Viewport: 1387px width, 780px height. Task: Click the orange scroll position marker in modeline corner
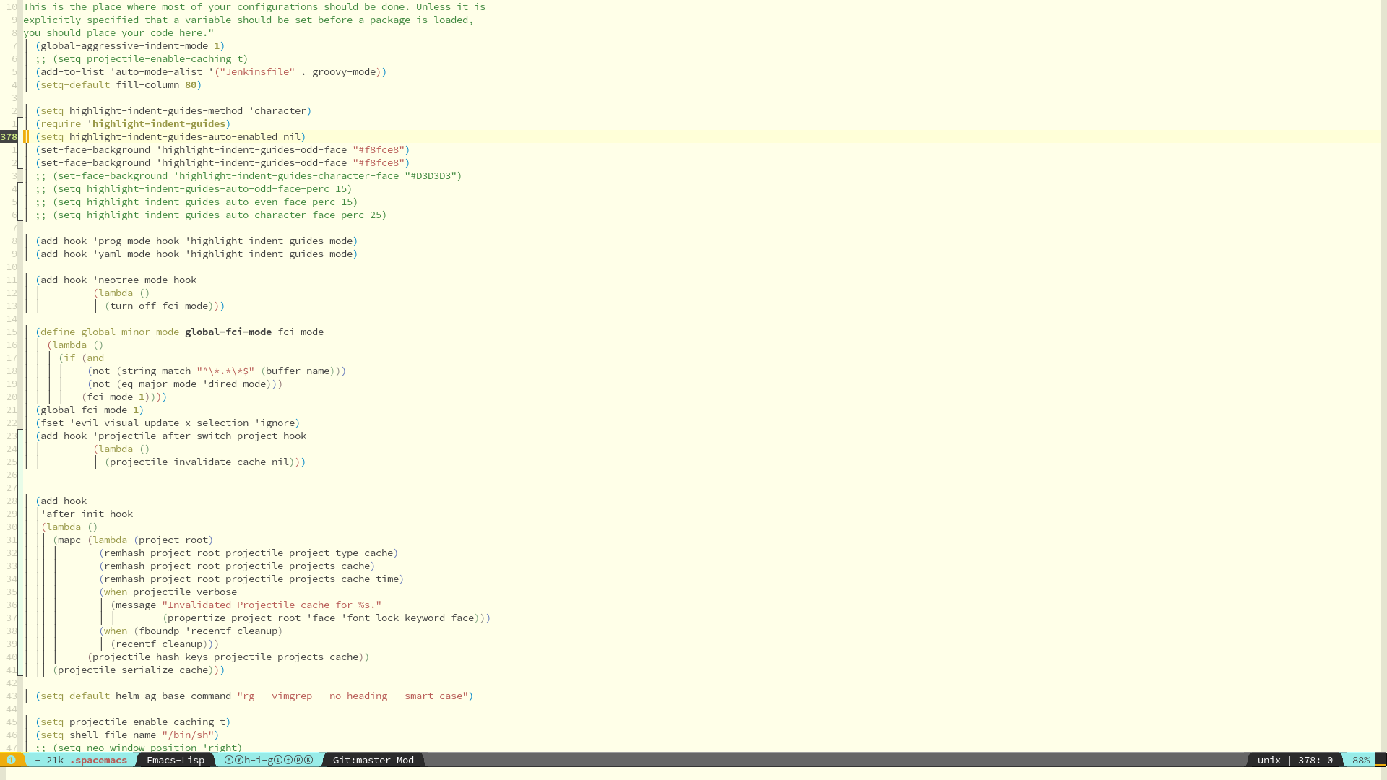tap(1380, 763)
